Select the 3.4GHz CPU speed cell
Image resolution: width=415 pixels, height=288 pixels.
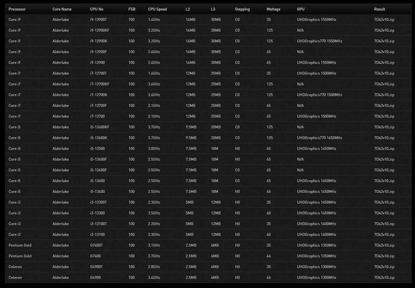coord(154,278)
